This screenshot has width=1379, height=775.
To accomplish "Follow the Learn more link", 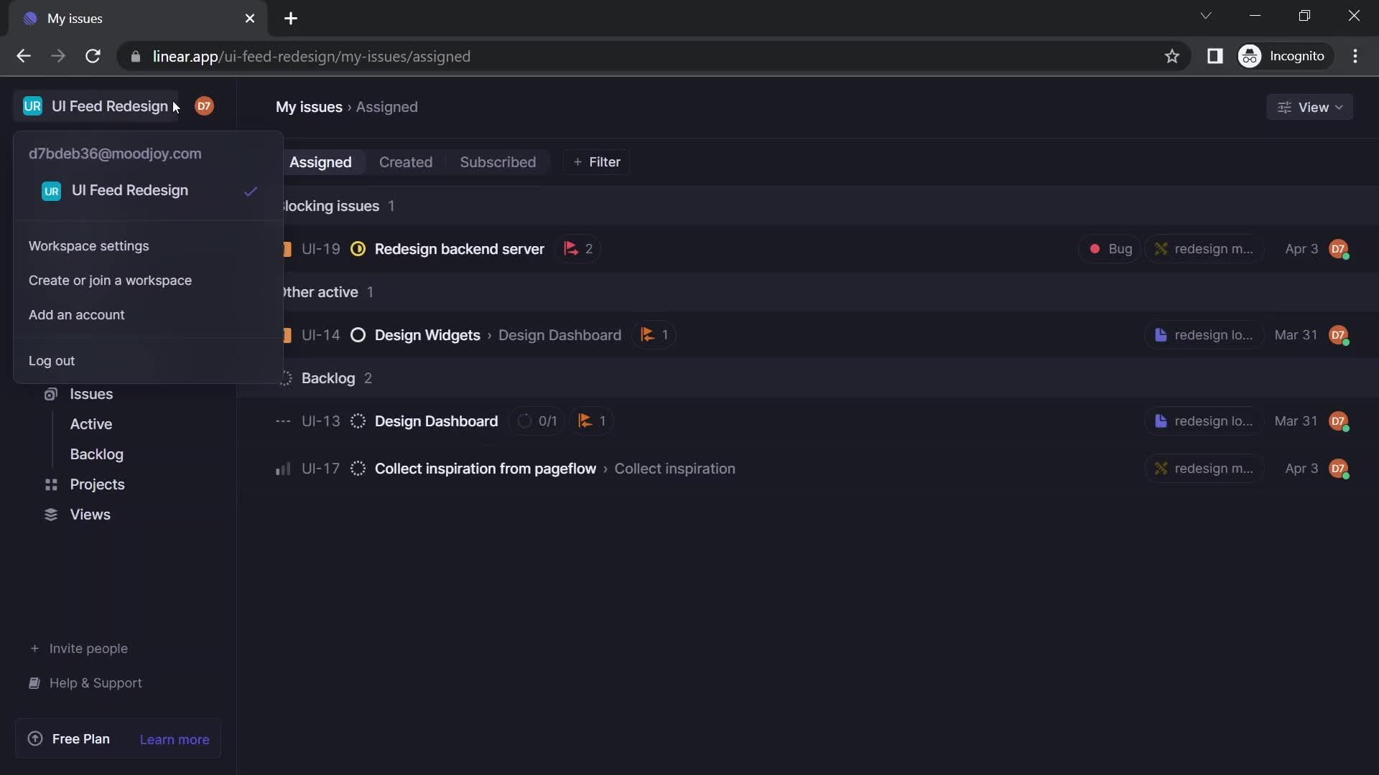I will 175,739.
